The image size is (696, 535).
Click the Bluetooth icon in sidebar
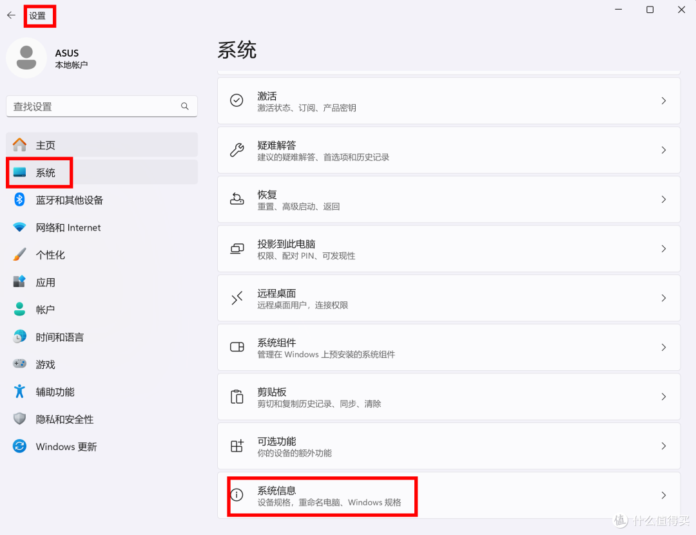pyautogui.click(x=19, y=200)
